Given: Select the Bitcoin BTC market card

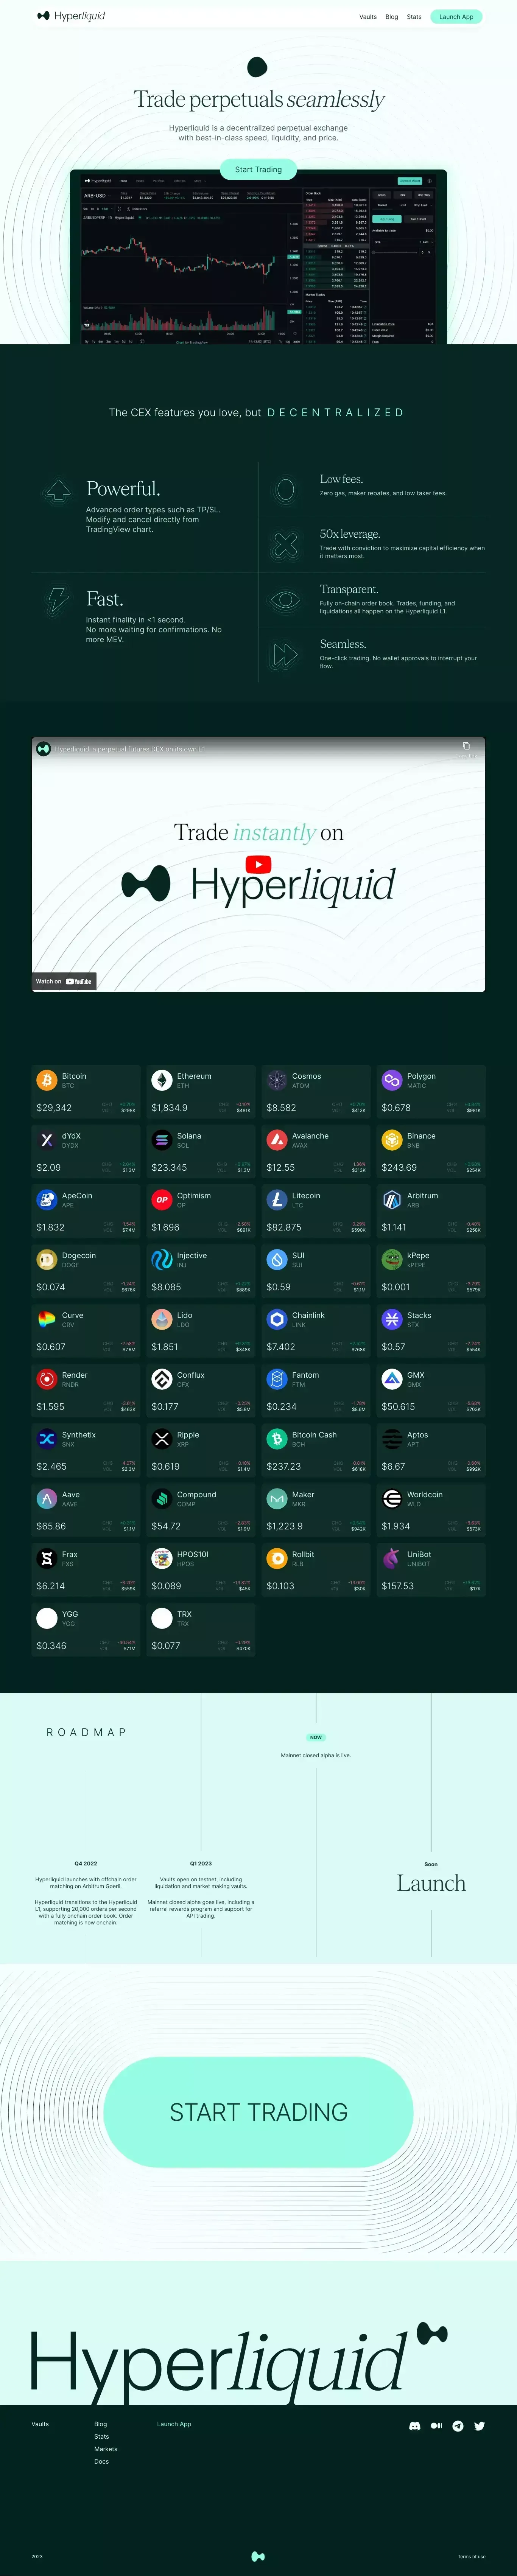Looking at the screenshot, I should coord(86,1091).
